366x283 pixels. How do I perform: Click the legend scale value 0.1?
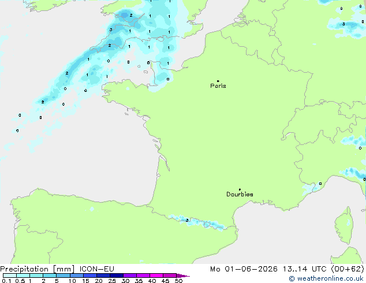pyautogui.click(x=6, y=281)
